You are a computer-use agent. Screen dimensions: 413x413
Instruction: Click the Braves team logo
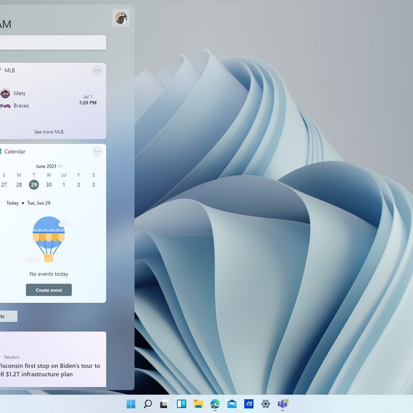5,106
